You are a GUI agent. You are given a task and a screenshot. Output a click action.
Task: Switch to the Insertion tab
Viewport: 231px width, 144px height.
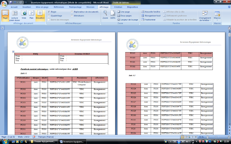(27, 7)
